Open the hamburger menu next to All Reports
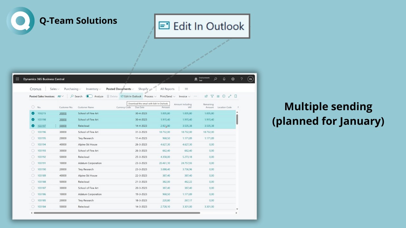The height and width of the screenshot is (228, 406). coord(187,89)
